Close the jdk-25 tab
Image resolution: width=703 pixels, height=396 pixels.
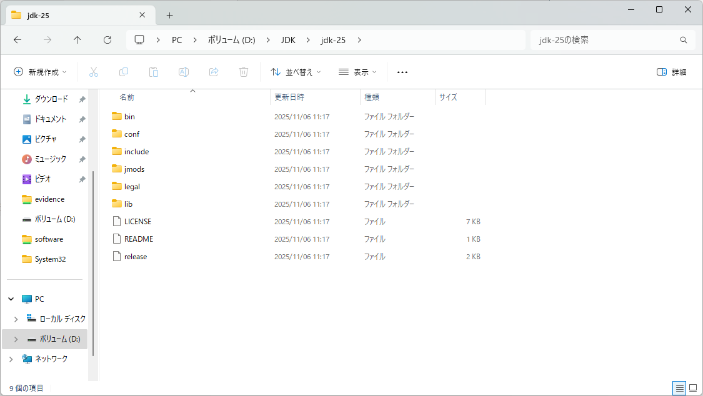tap(142, 15)
